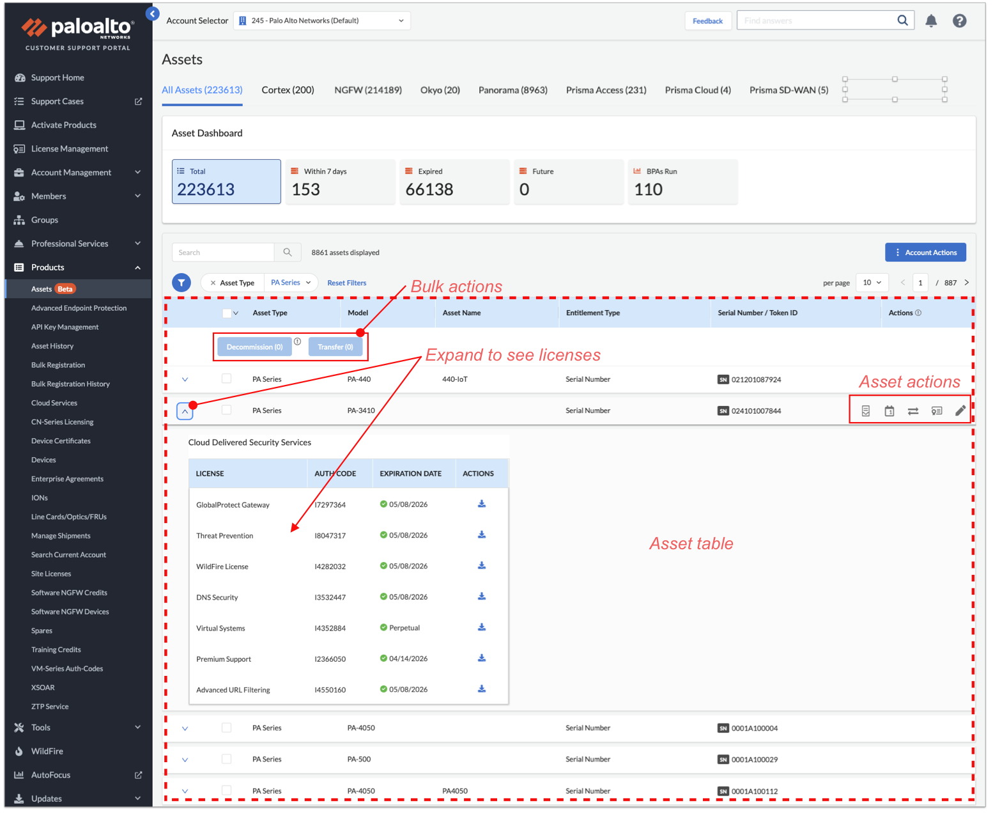This screenshot has width=993, height=814.
Task: Click the notification bell icon
Action: pyautogui.click(x=930, y=21)
